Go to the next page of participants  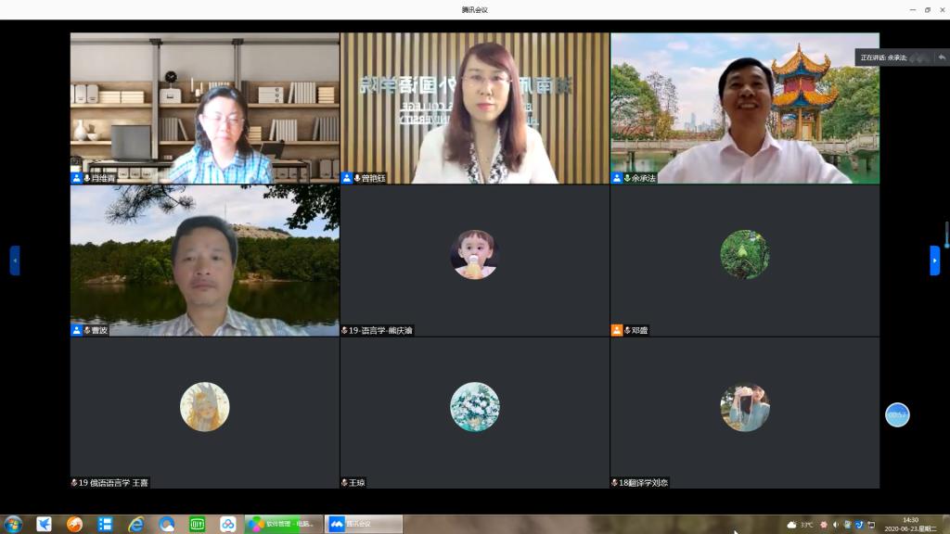tap(934, 261)
